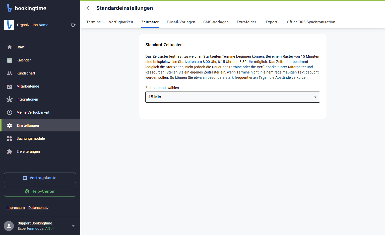
Task: Follow the Datenschutz link
Action: click(38, 208)
